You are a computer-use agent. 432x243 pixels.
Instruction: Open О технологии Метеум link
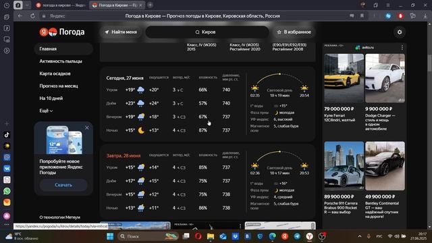(x=60, y=217)
